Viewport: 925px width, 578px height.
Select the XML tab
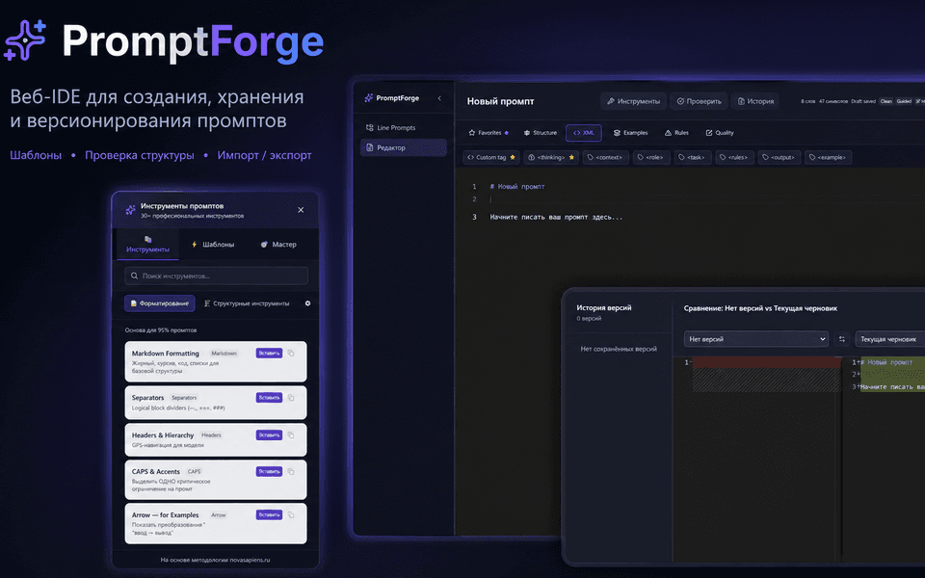(584, 133)
